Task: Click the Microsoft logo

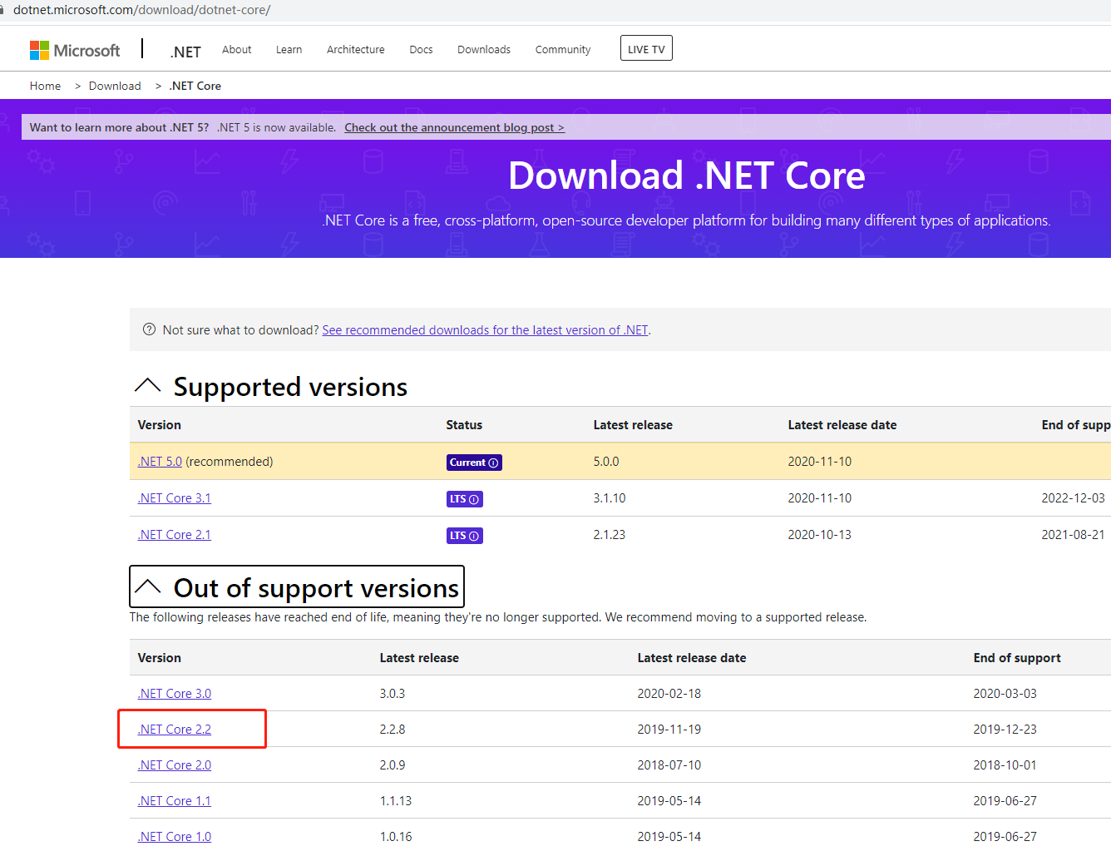Action: coord(75,50)
